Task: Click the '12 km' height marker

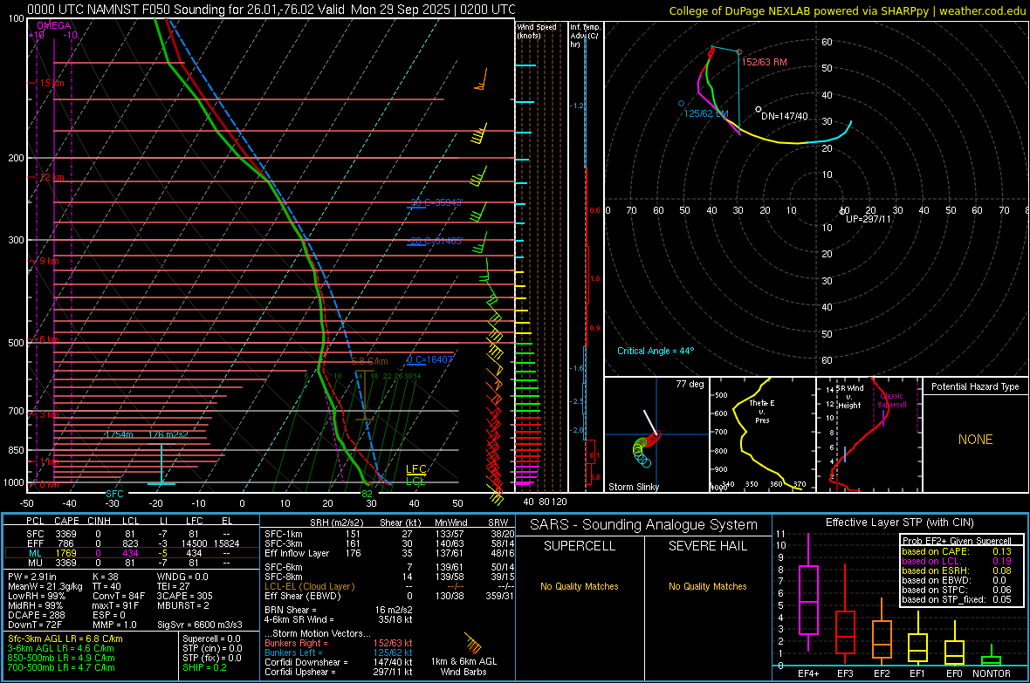Action: (x=51, y=178)
